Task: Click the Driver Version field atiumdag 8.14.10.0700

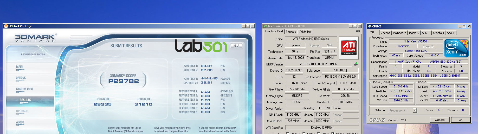Action: click(x=322, y=108)
